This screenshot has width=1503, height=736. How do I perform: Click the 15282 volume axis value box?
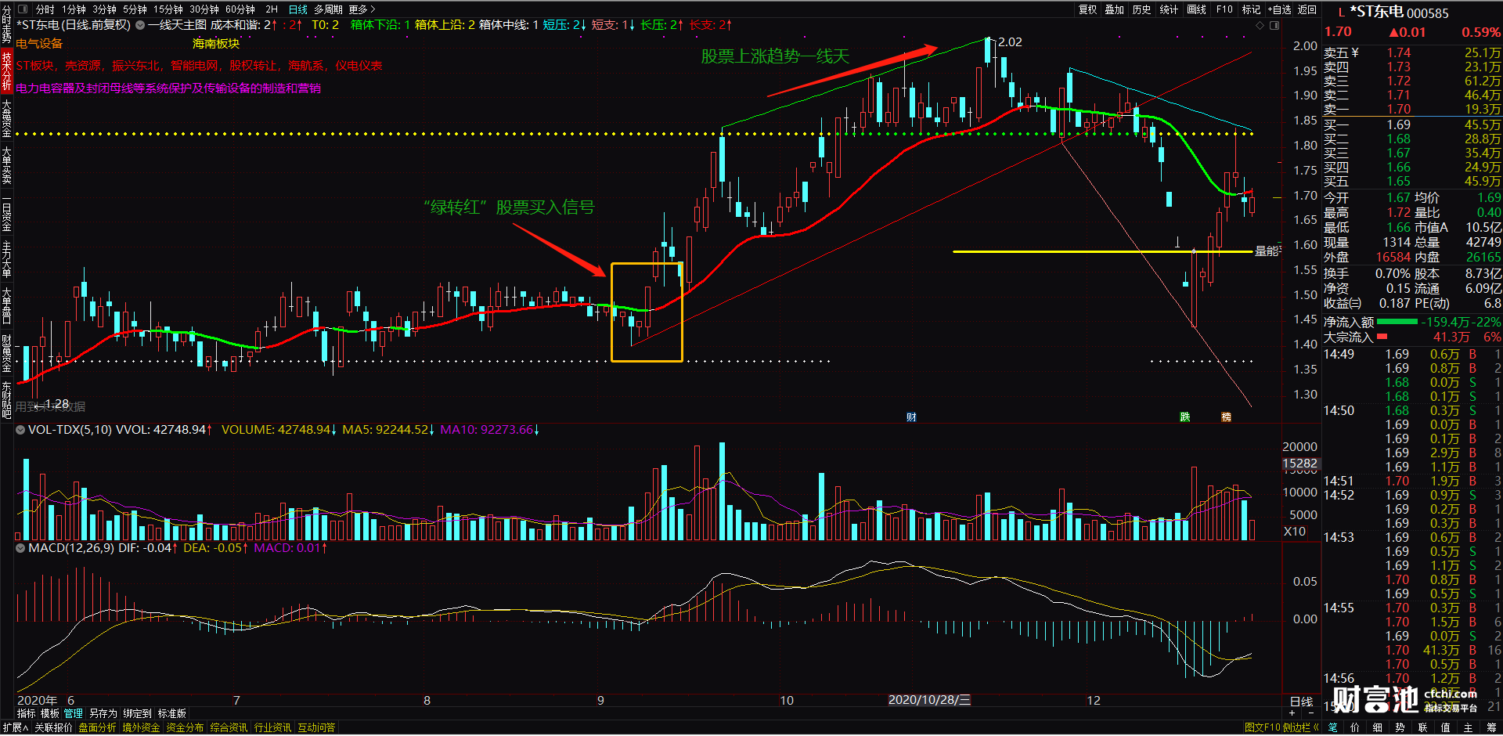point(1299,464)
